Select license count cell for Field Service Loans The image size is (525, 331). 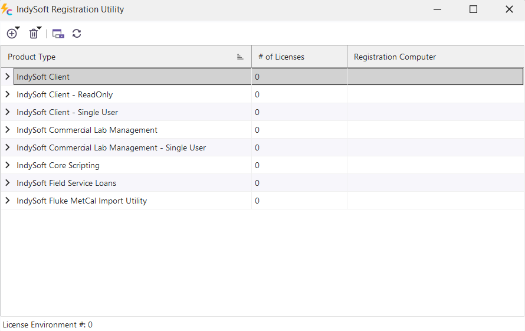pyautogui.click(x=298, y=183)
